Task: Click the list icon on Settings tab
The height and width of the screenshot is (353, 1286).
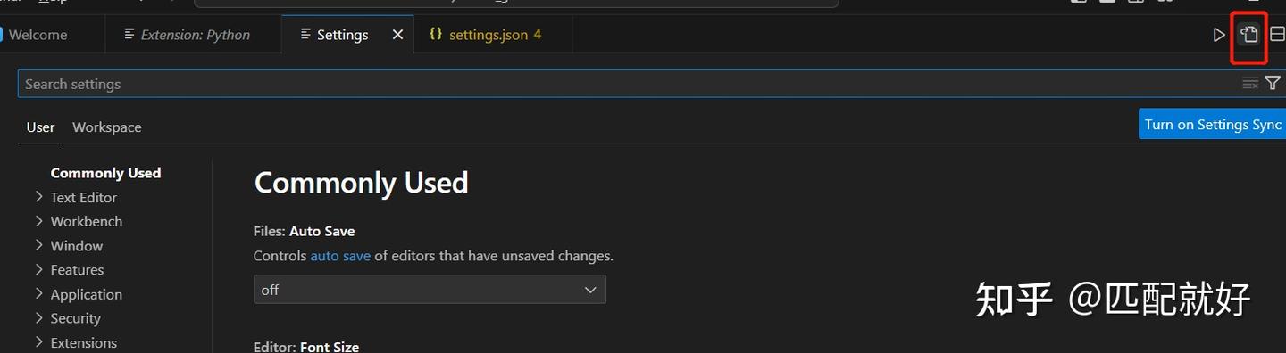Action: tap(305, 34)
